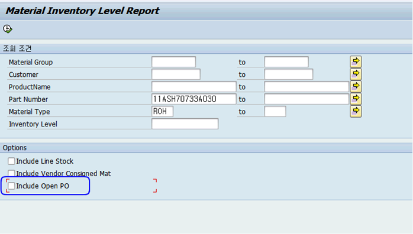Tick Include Vendor Consigned Mat checkbox
The height and width of the screenshot is (234, 413).
pyautogui.click(x=11, y=173)
